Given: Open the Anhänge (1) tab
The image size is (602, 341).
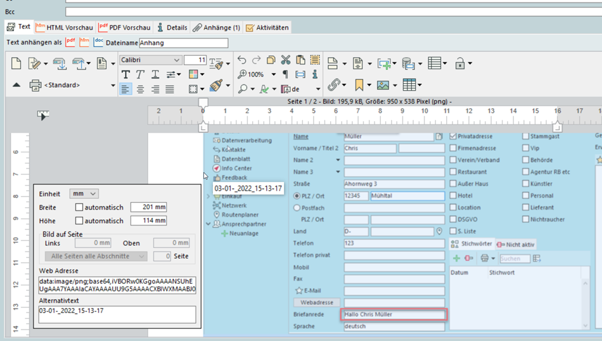Looking at the screenshot, I should click(x=216, y=27).
